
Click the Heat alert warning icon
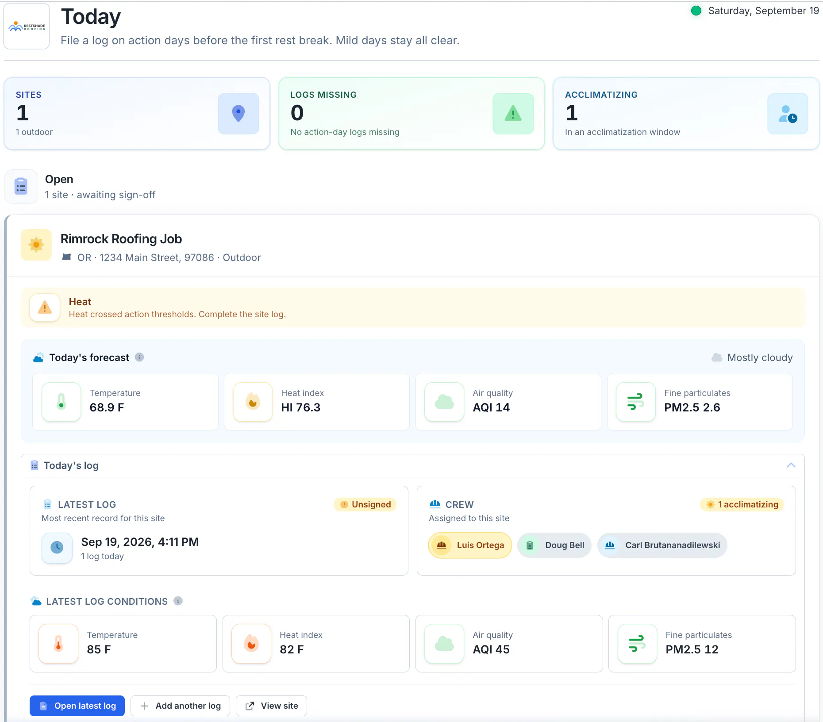45,307
